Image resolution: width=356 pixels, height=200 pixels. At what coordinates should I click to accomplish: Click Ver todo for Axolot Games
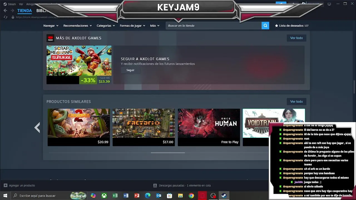click(296, 38)
